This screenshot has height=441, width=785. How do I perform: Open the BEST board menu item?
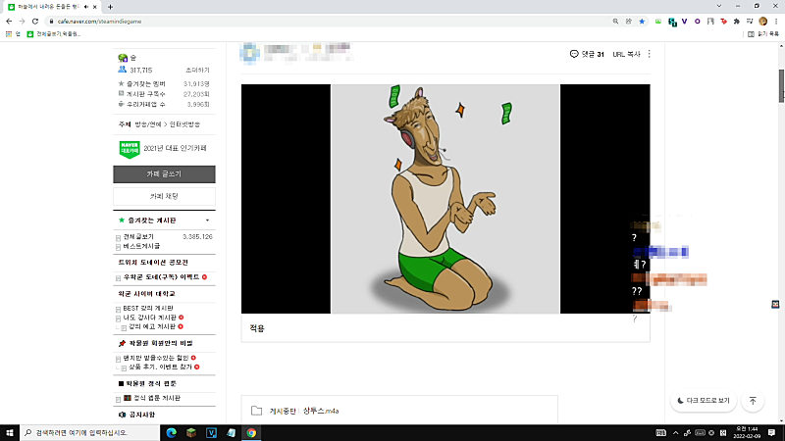[148, 308]
